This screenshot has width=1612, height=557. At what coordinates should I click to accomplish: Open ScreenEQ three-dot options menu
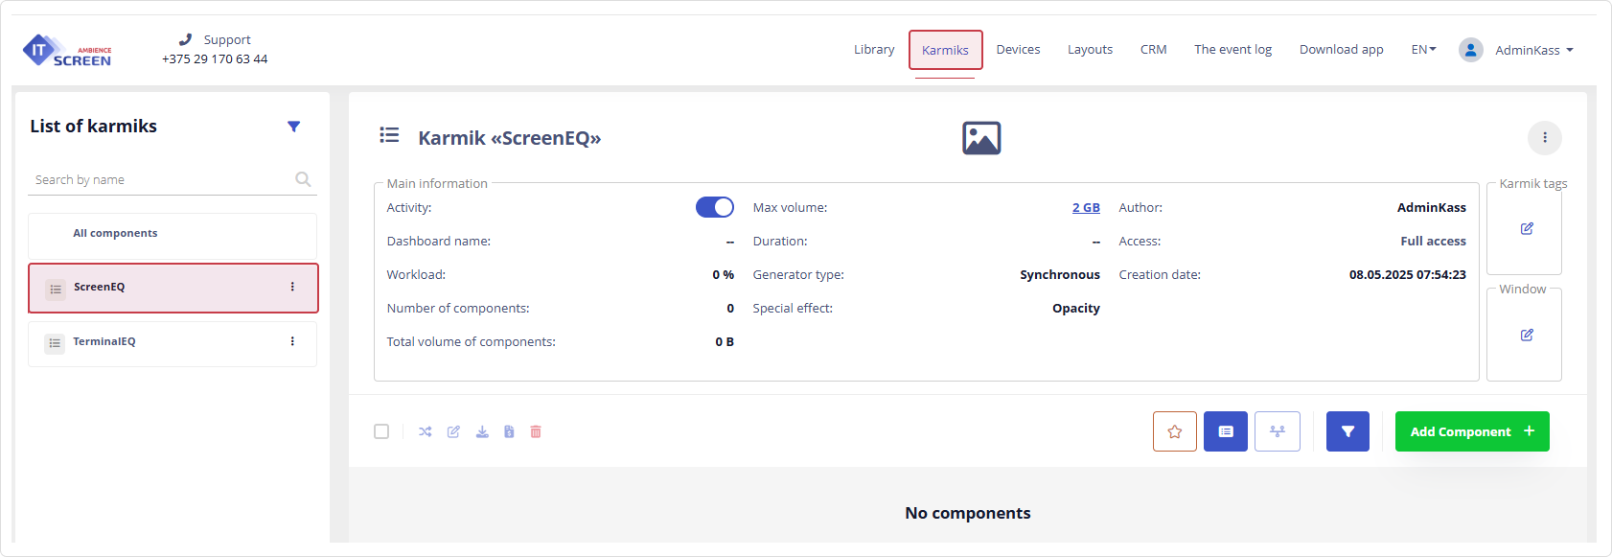[x=292, y=287]
